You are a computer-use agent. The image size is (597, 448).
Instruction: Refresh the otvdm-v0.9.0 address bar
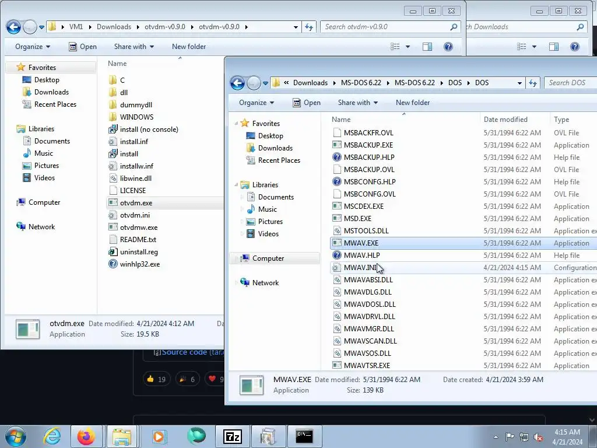(x=309, y=27)
